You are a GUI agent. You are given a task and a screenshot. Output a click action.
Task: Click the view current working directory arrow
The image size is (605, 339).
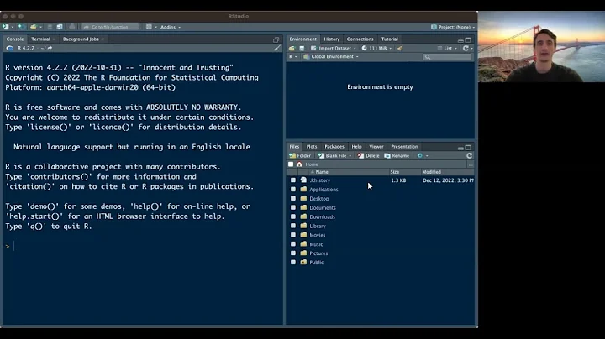click(x=50, y=48)
